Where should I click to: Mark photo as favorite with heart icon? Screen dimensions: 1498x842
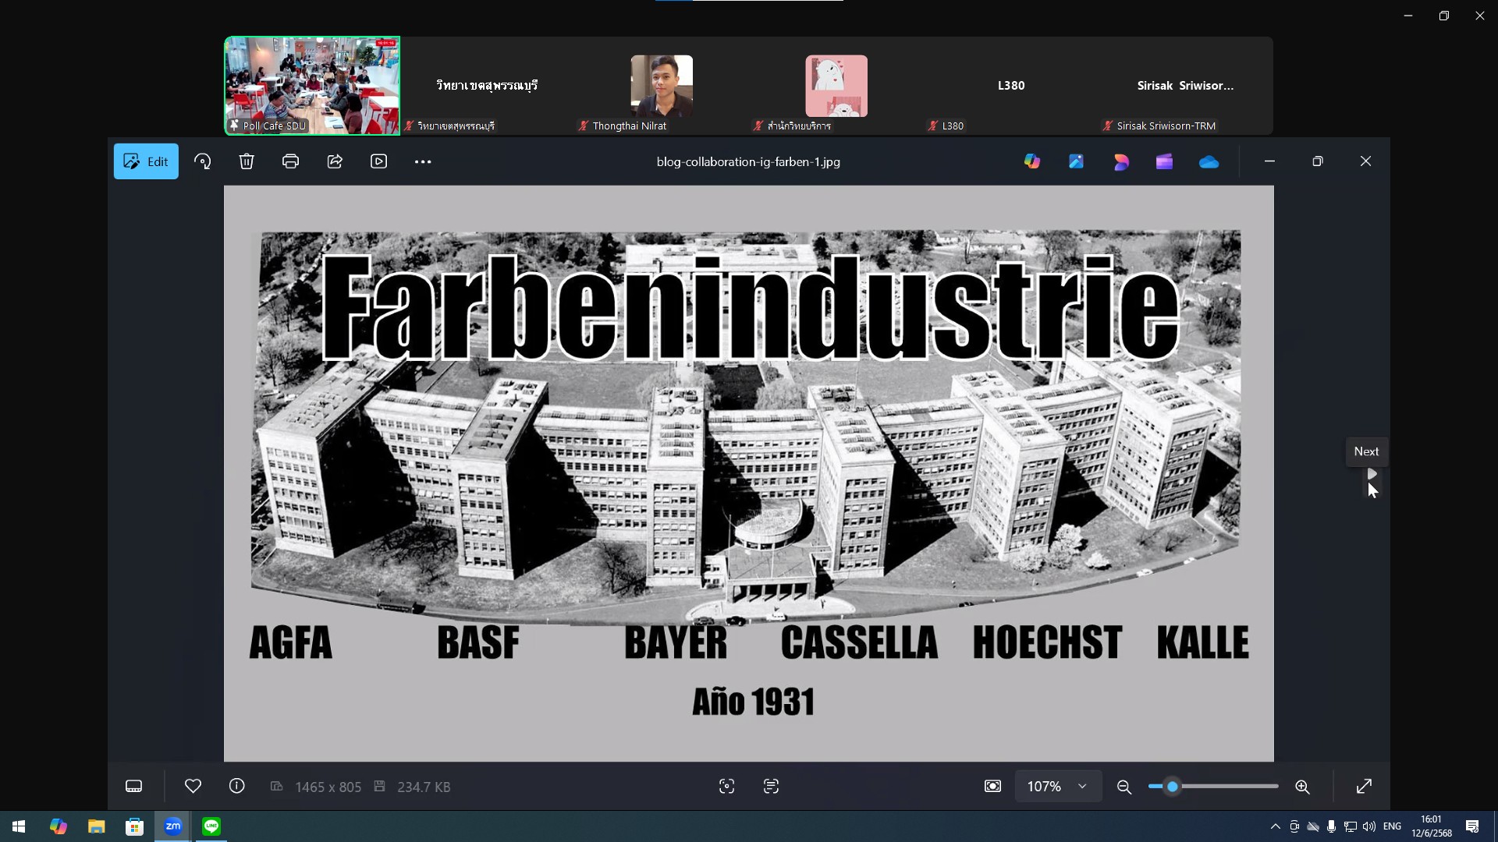(193, 787)
